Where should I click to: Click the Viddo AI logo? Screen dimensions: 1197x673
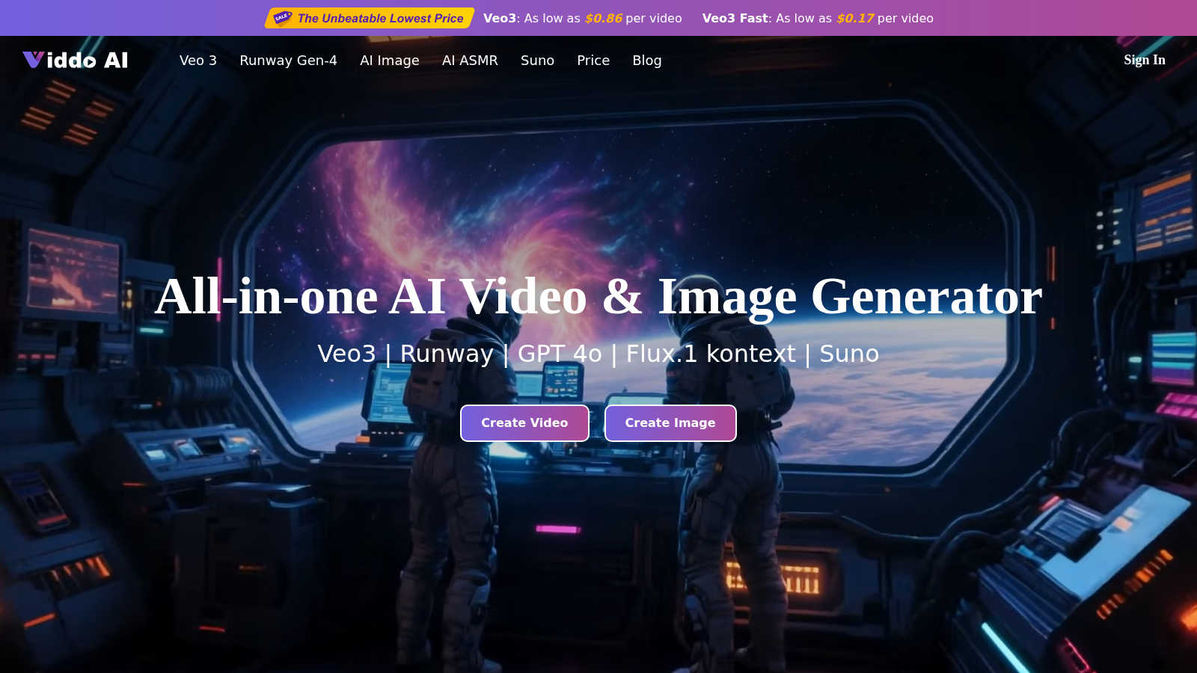click(x=76, y=60)
